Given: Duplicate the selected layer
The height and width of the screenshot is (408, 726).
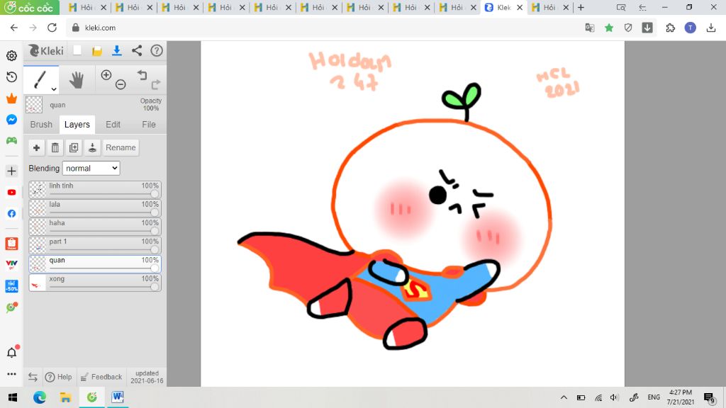Looking at the screenshot, I should coord(74,147).
